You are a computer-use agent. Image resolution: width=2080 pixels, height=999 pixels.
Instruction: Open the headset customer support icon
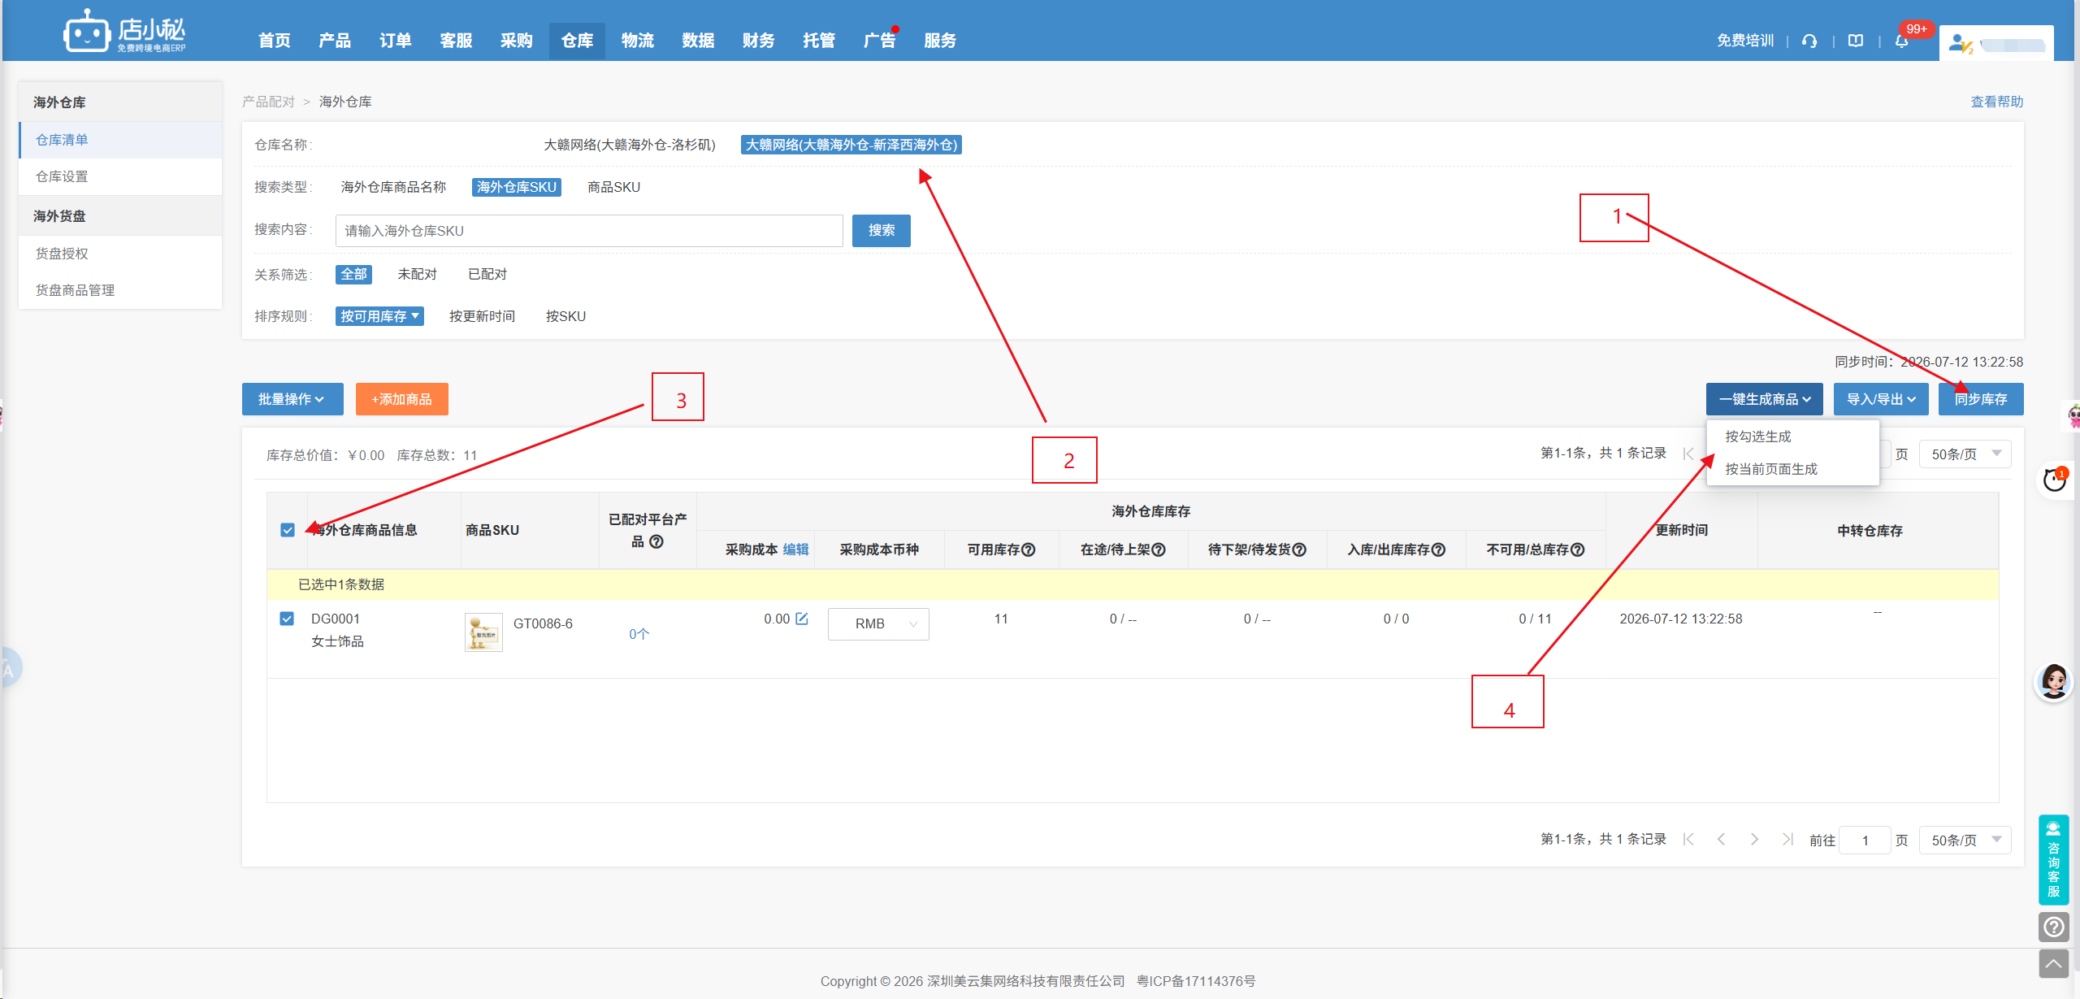tap(1809, 41)
